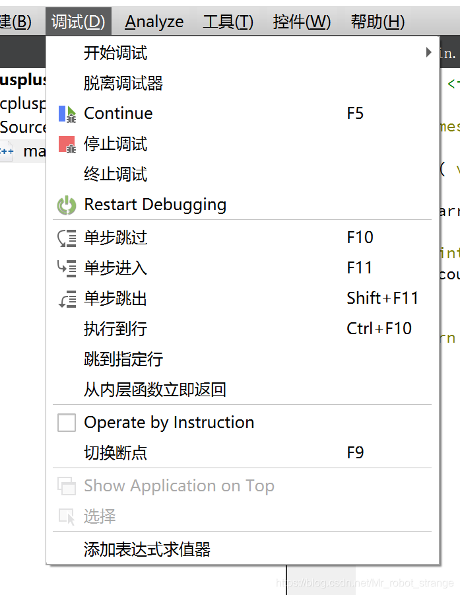The width and height of the screenshot is (460, 595).
Task: Open the 控件(W) menu
Action: 302,22
